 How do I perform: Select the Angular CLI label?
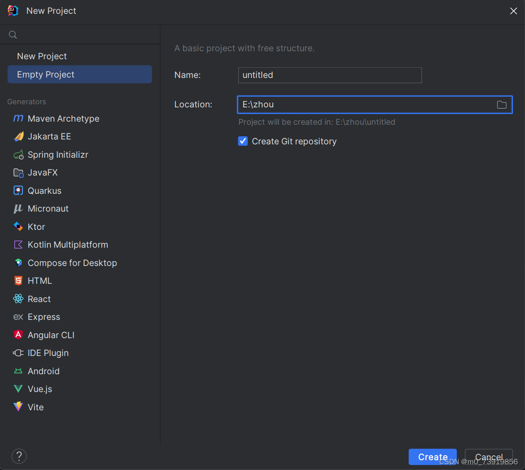point(51,335)
